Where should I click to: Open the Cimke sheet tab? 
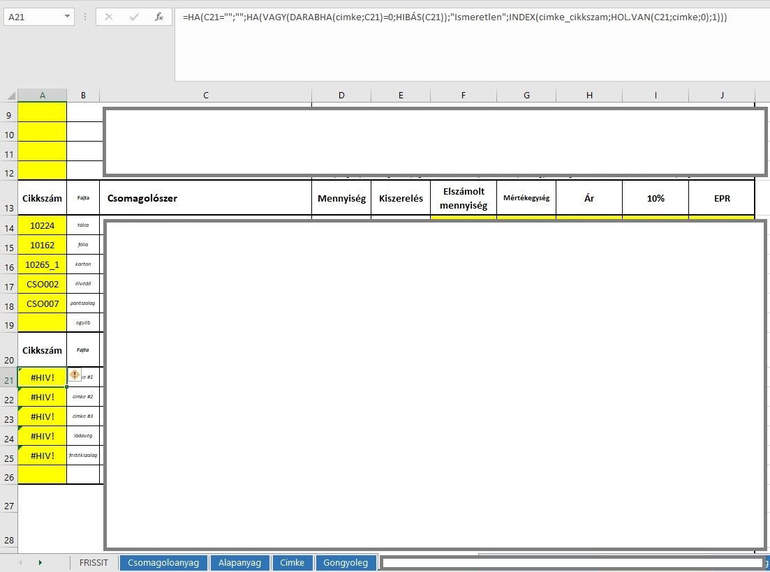[293, 563]
